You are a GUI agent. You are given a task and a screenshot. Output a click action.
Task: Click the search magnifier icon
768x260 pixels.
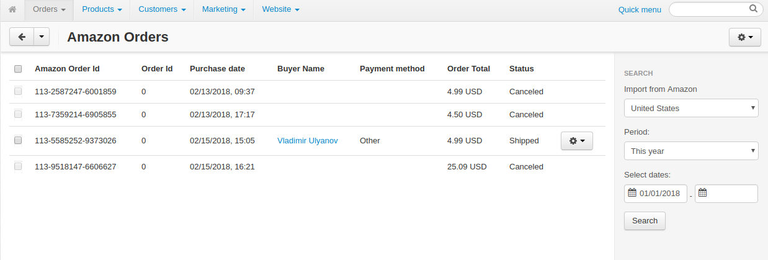click(x=753, y=9)
